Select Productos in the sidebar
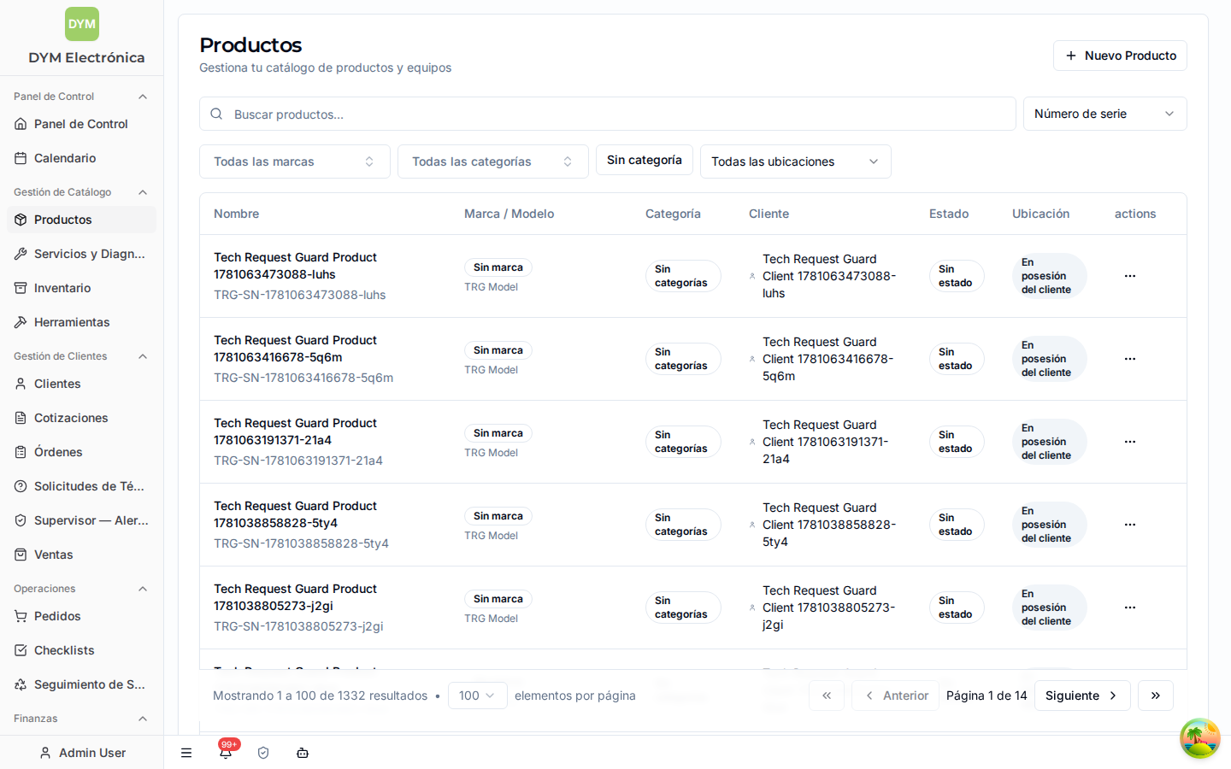 (81, 220)
